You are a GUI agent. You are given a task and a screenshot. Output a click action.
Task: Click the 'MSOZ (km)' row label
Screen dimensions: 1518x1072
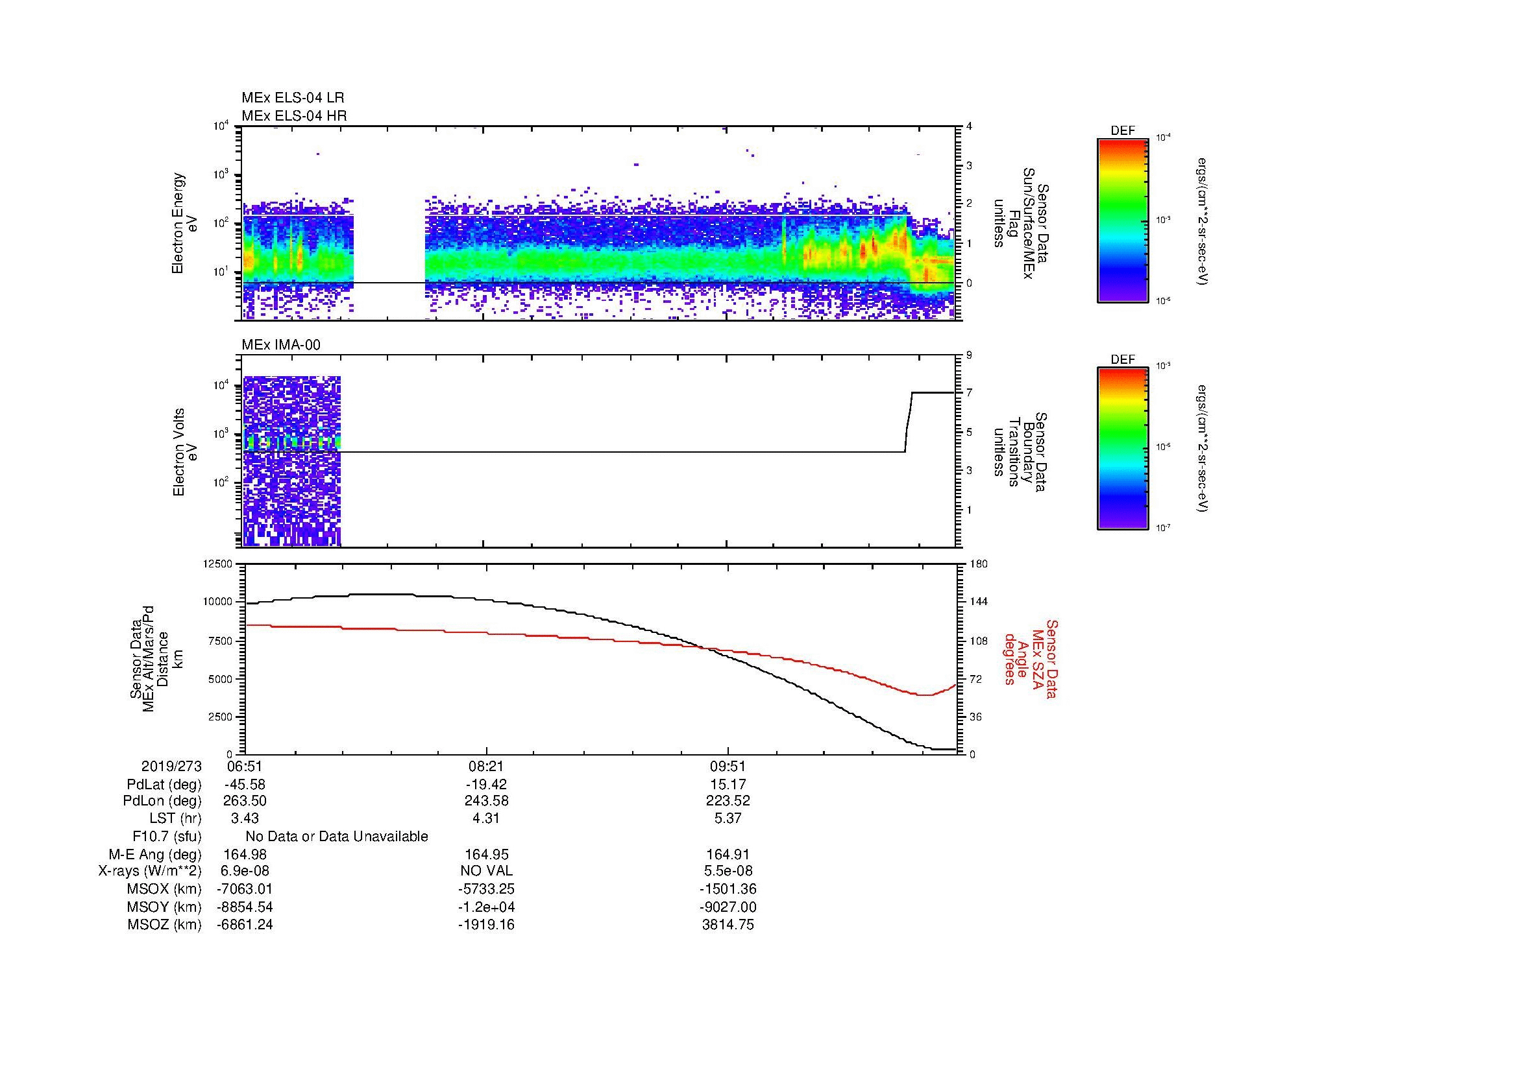[x=164, y=925]
